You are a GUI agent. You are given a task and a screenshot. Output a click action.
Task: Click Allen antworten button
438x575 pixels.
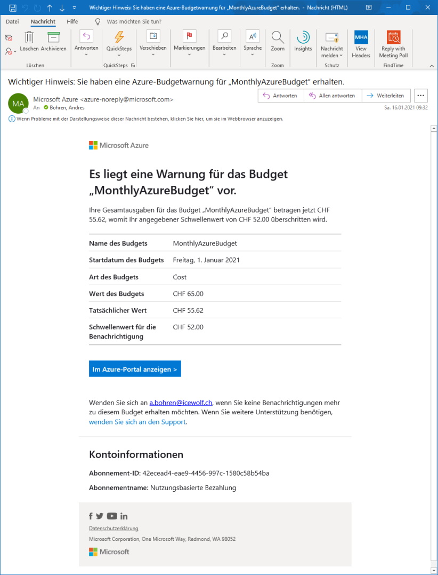332,96
